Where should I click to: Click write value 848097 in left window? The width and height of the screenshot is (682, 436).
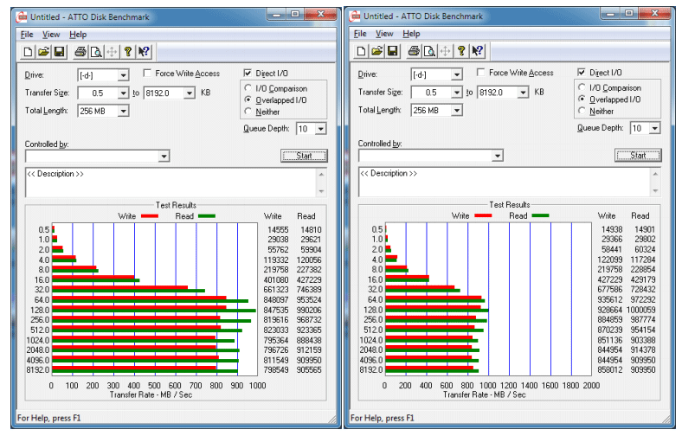coord(276,300)
